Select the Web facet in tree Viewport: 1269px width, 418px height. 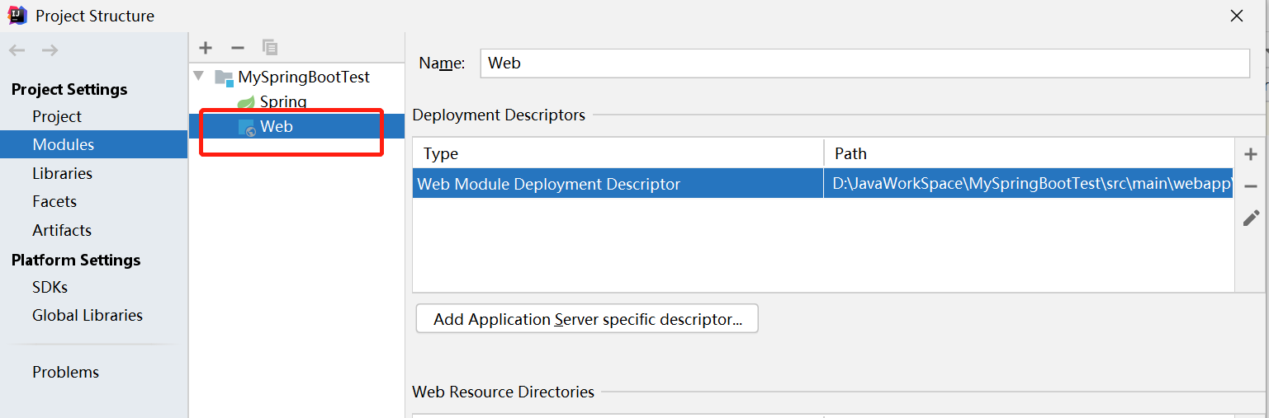pos(276,127)
